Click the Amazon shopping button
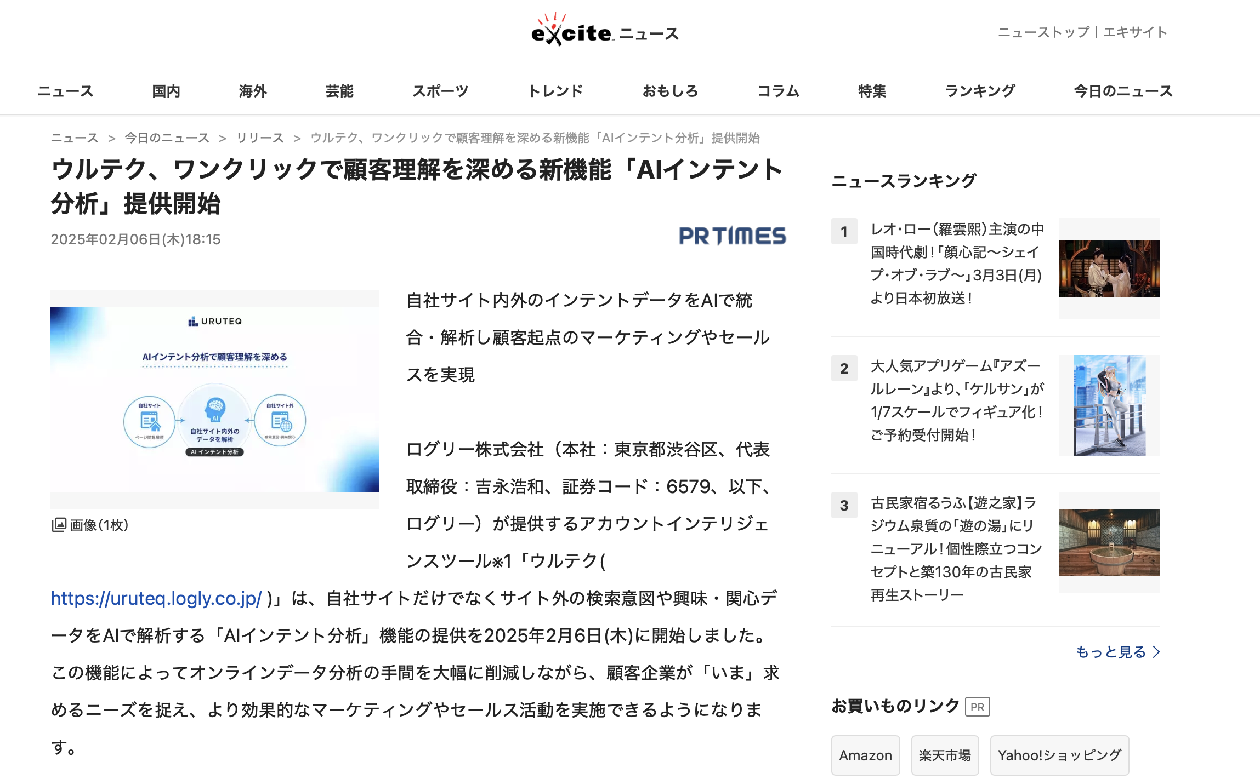The image size is (1260, 779). [866, 755]
